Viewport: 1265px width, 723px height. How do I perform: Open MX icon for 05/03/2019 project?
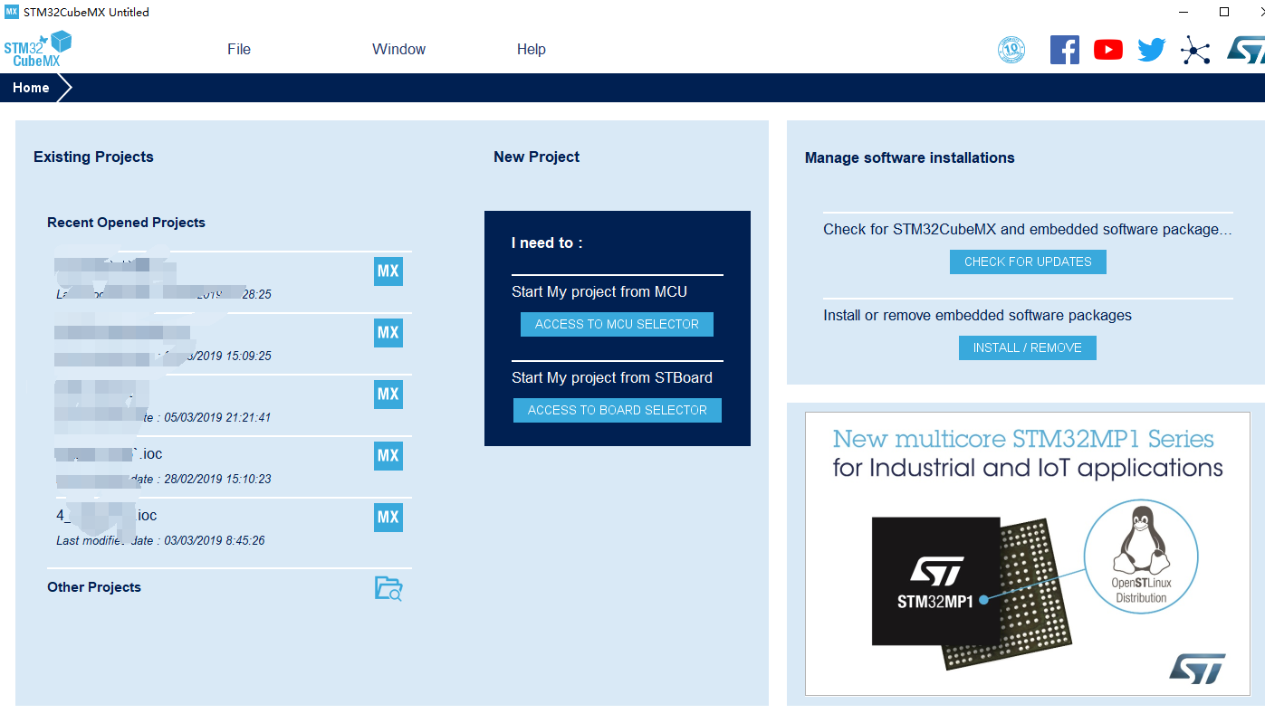point(388,395)
